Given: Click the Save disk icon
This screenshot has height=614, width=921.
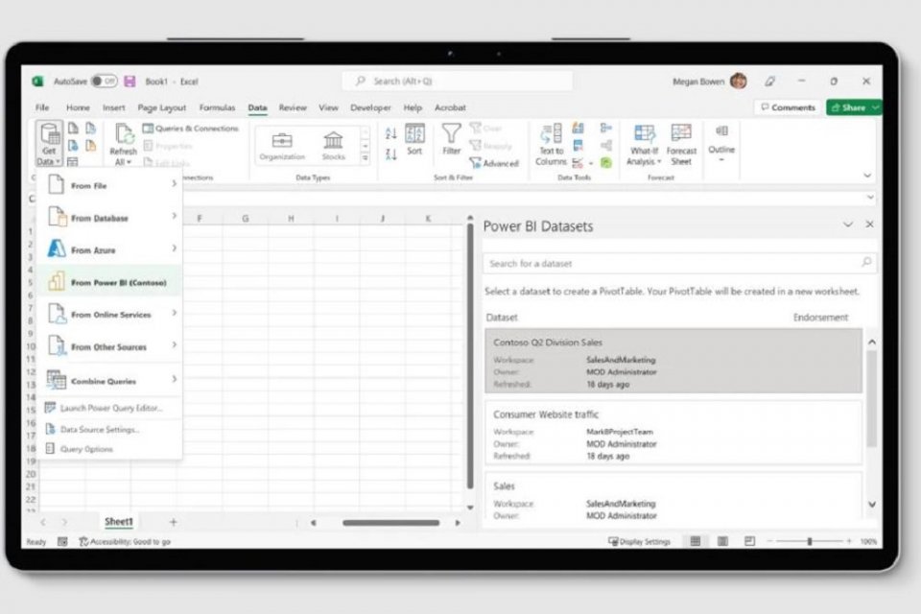Looking at the screenshot, I should pos(130,82).
